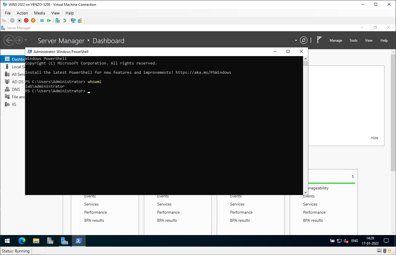Click the red Shut Down icon
Screen dimensions: 396x255
[x=26, y=21]
